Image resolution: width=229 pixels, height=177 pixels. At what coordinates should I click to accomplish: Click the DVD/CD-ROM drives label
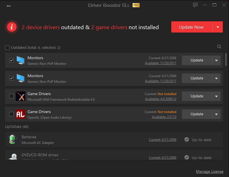click(x=40, y=155)
